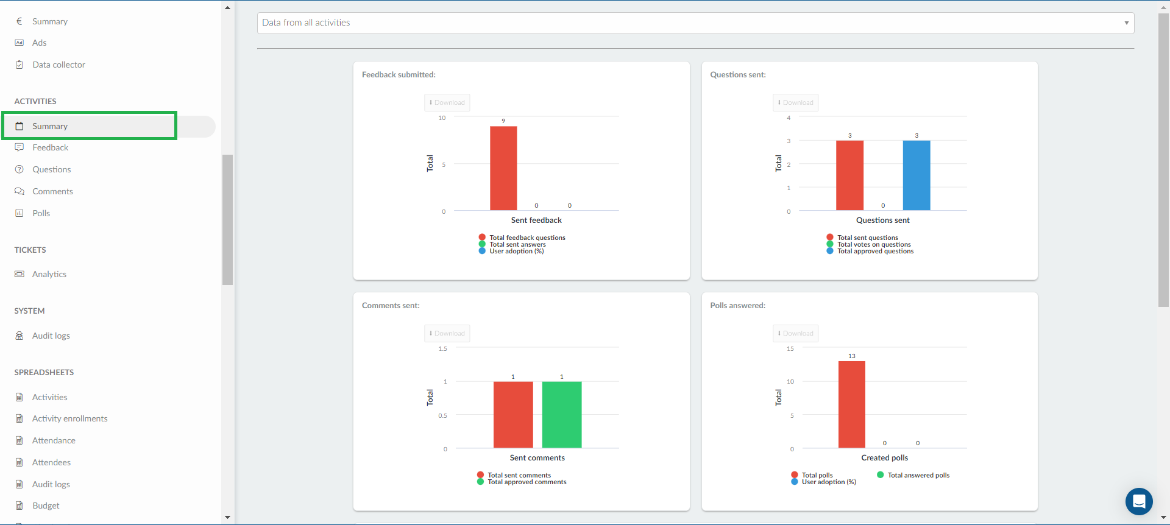Open Audit logs under System
The height and width of the screenshot is (525, 1170).
51,336
